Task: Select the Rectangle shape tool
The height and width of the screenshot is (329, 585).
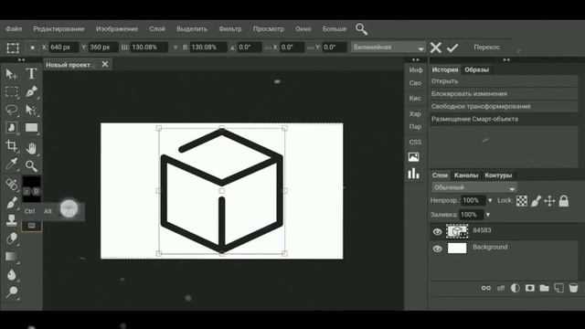Action: click(x=31, y=128)
